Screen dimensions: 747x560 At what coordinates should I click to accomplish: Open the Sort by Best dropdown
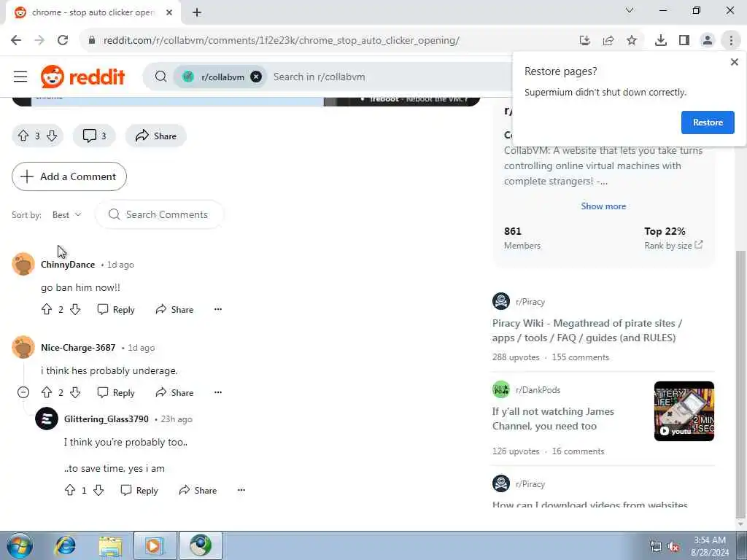point(66,215)
